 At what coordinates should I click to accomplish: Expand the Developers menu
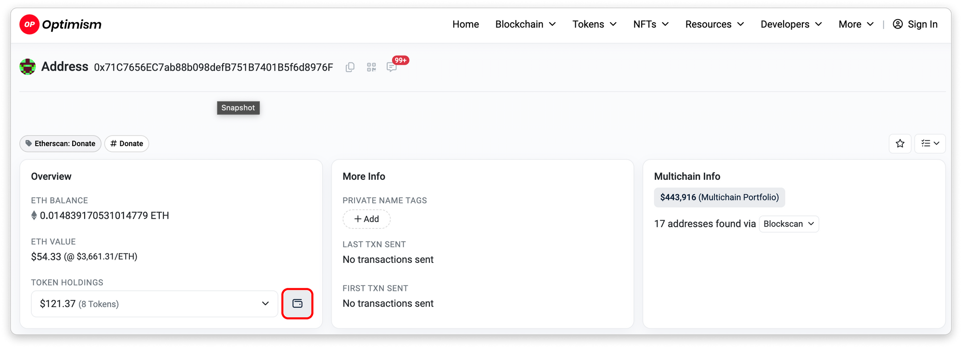point(791,25)
